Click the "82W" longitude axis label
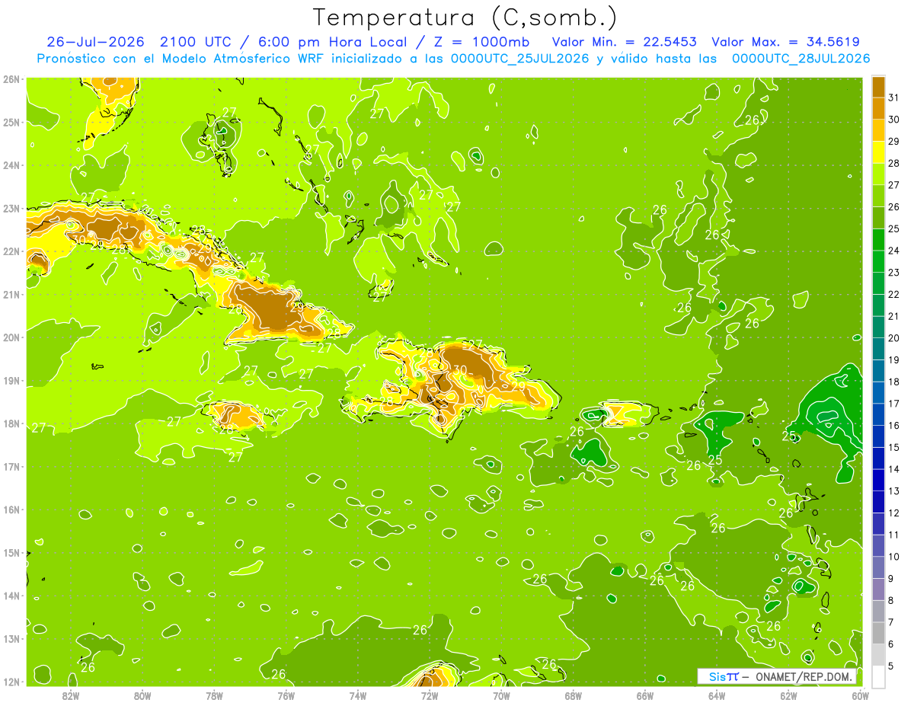Image resolution: width=914 pixels, height=706 pixels. (x=70, y=695)
